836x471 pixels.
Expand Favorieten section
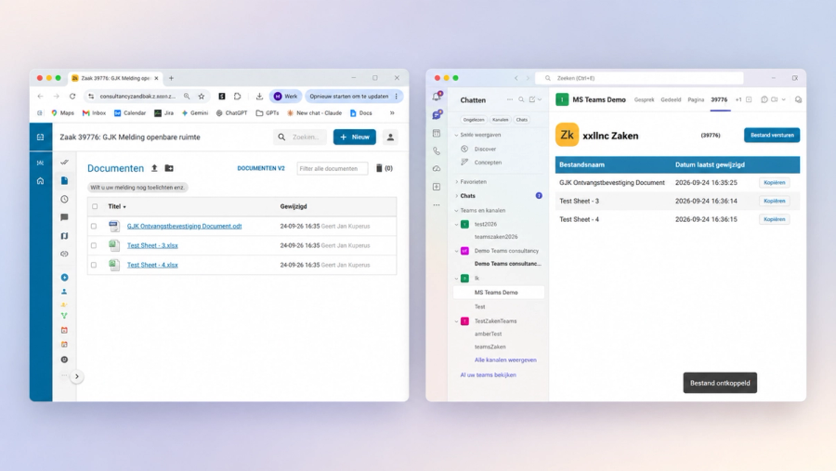point(456,182)
